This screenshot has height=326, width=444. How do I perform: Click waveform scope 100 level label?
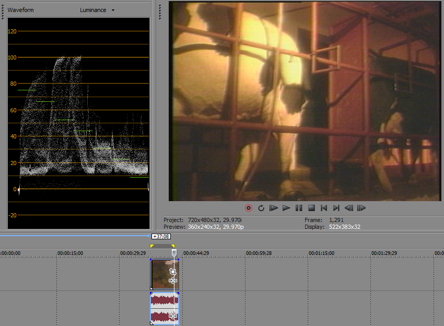coord(12,57)
